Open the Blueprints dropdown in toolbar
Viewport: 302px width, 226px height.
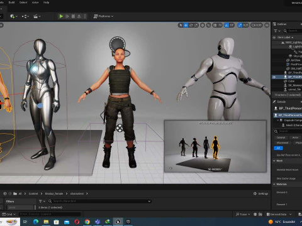[25, 16]
